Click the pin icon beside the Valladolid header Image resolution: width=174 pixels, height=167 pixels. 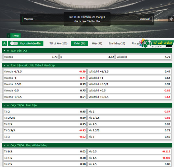(x=171, y=19)
